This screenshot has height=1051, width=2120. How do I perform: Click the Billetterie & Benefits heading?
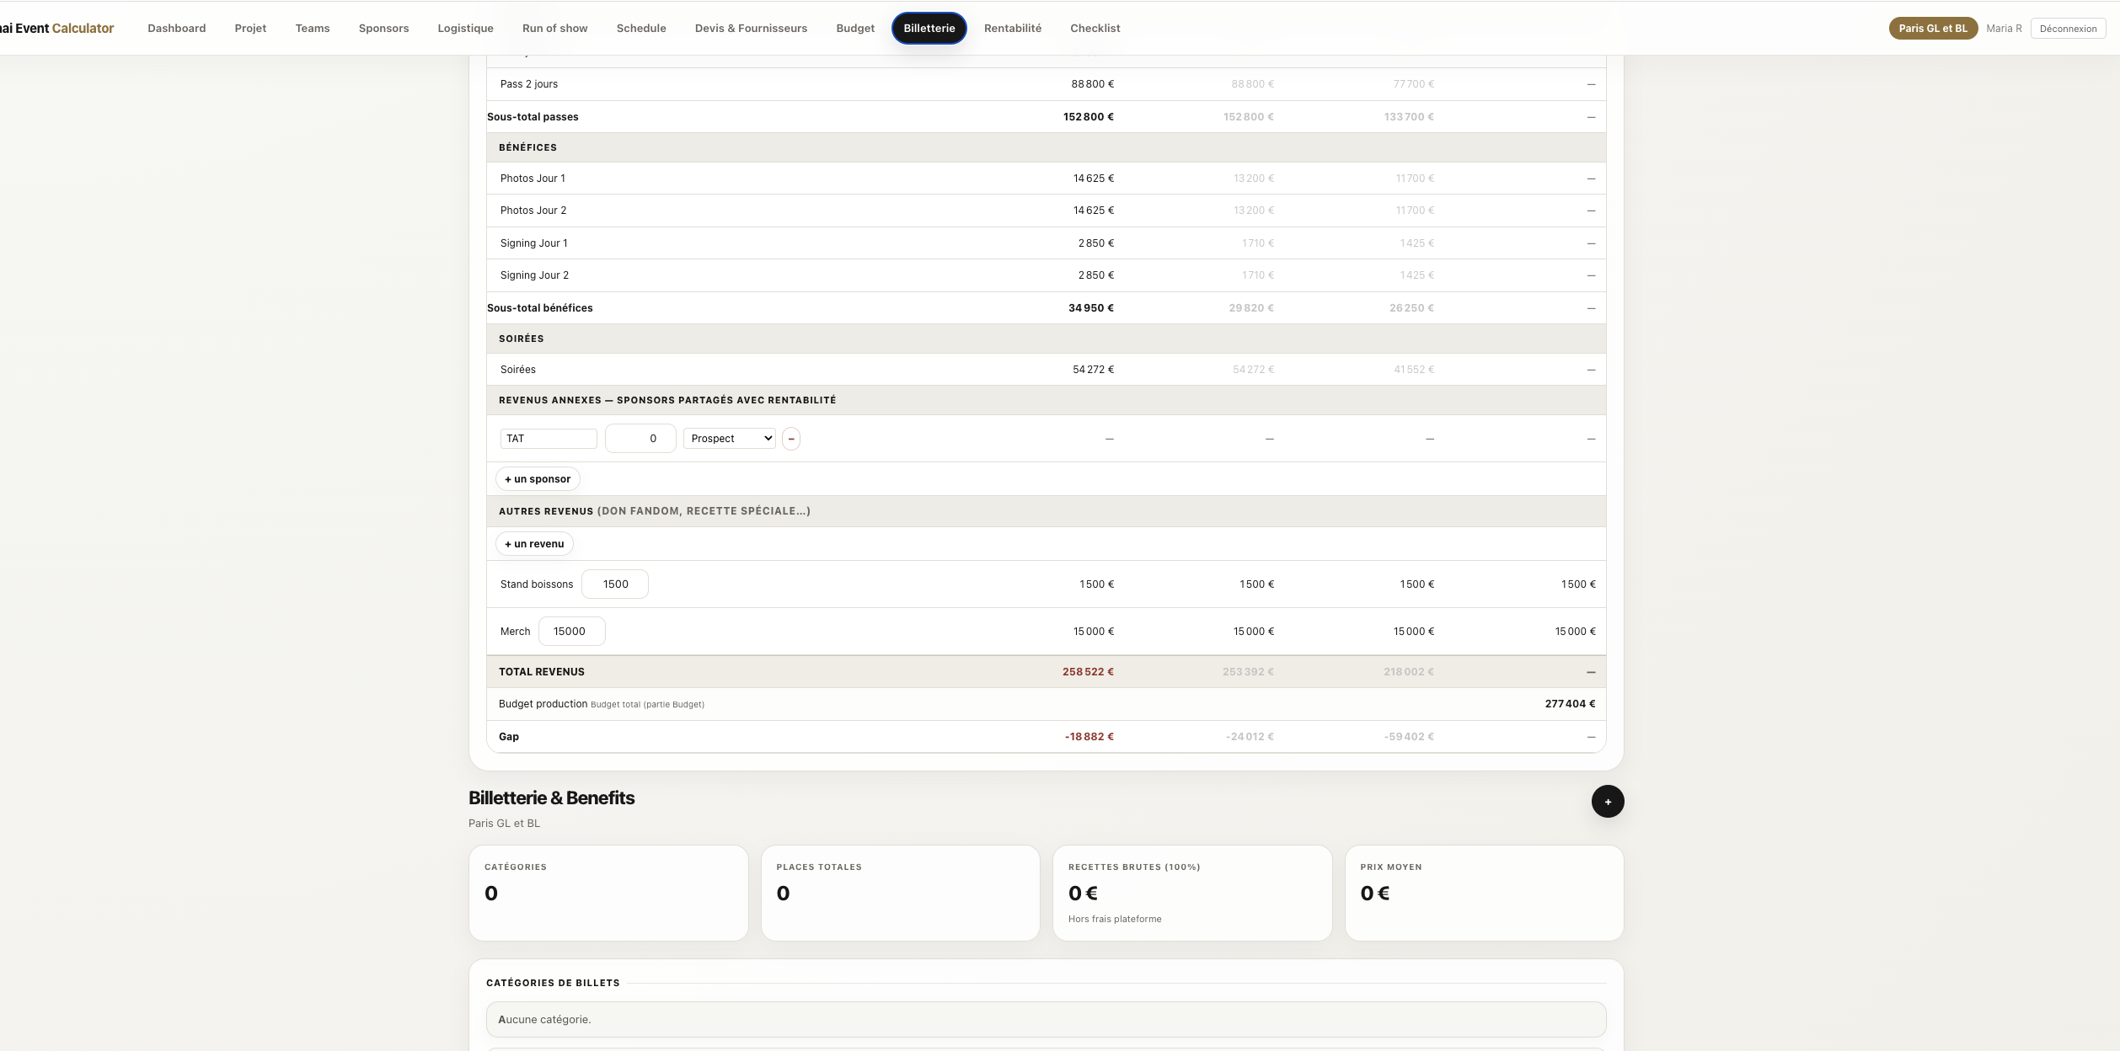click(x=551, y=798)
